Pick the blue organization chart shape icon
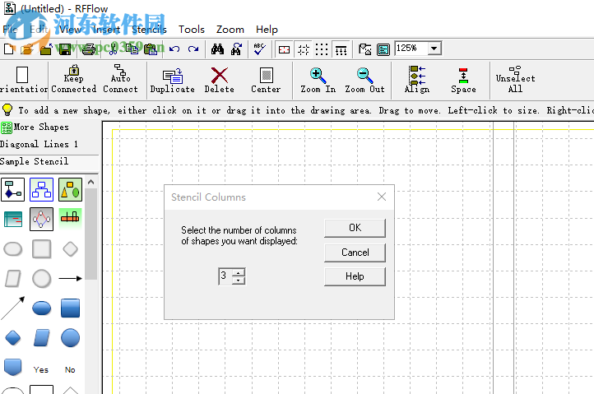Image resolution: width=594 pixels, height=394 pixels. click(42, 189)
